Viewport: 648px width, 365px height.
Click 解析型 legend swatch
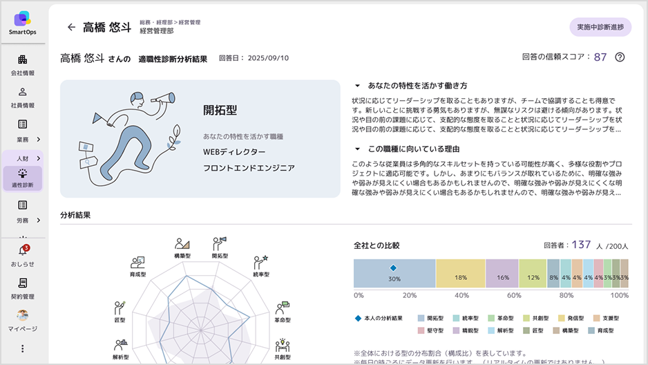pyautogui.click(x=491, y=330)
